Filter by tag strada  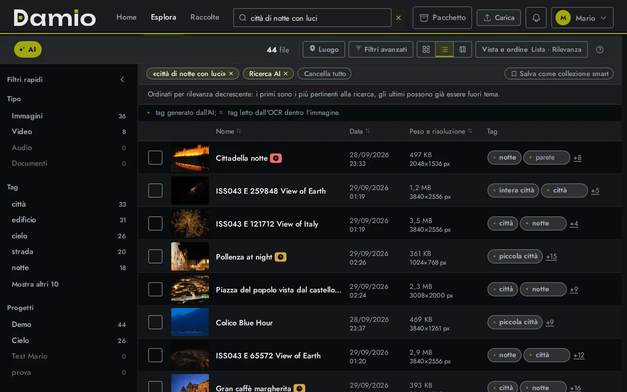tap(69, 252)
